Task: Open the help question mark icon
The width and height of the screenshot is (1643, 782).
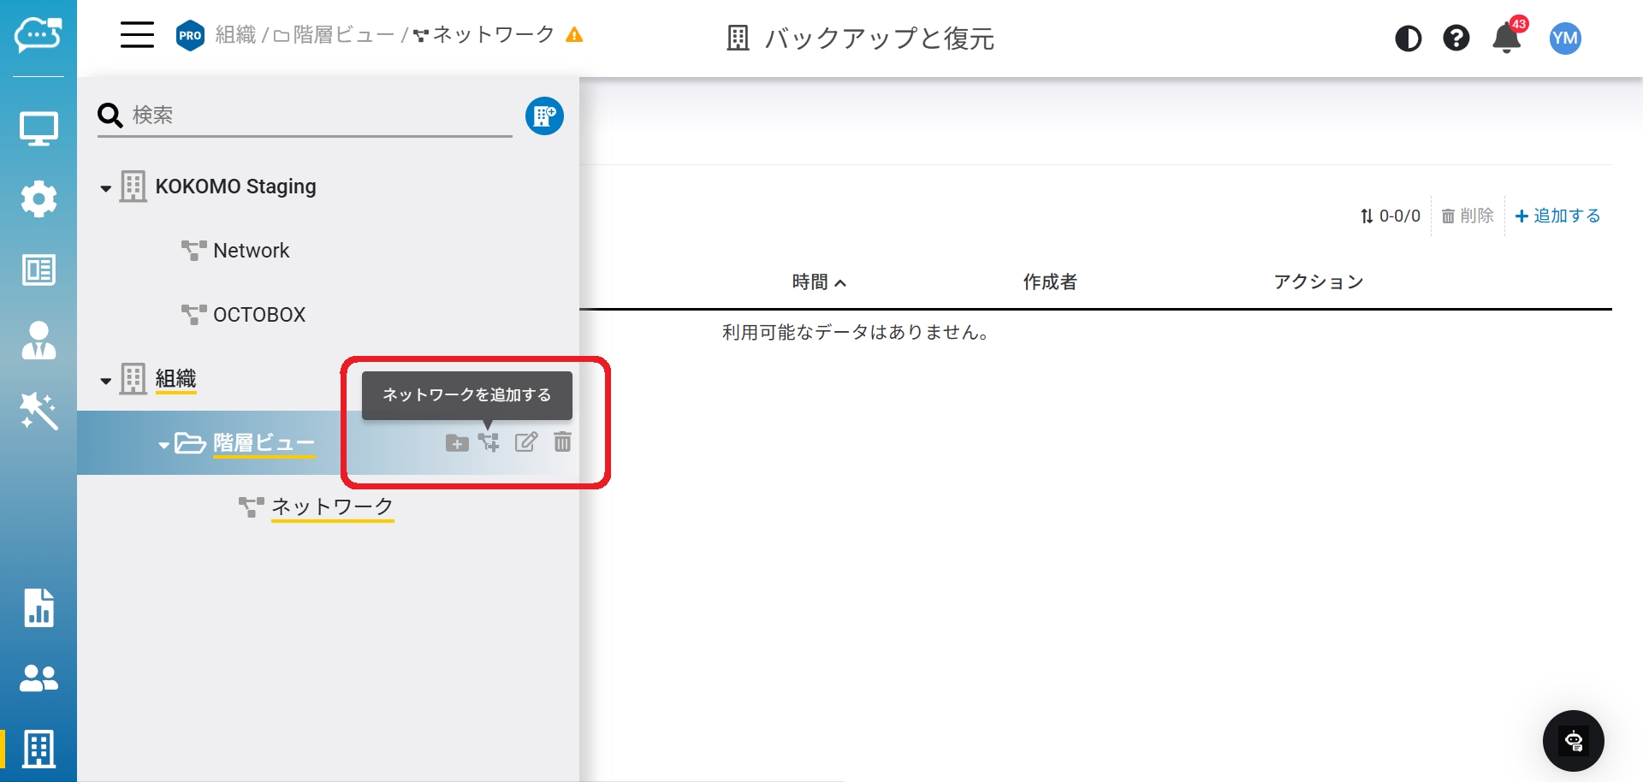Action: [1456, 39]
